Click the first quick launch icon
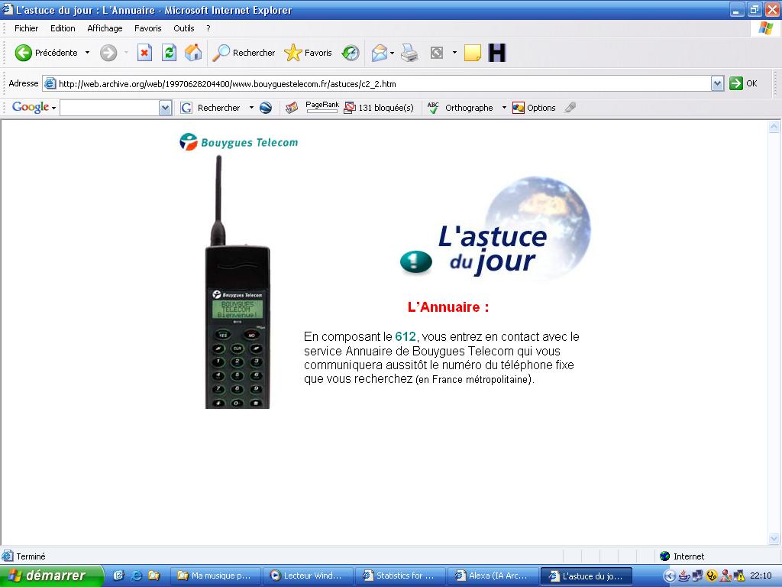 pos(118,576)
